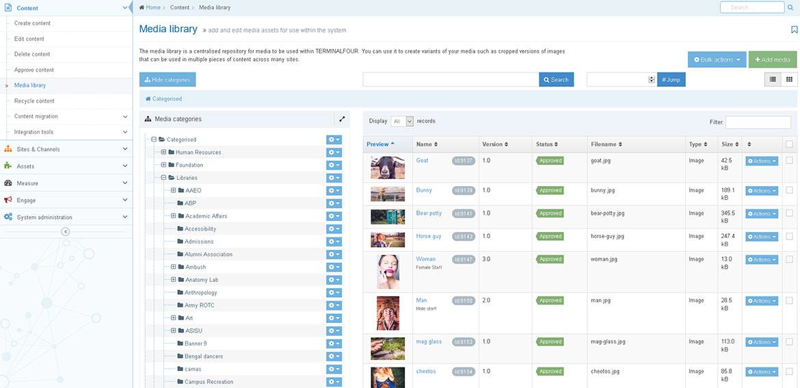Open gear menu for Foundation folder
Image resolution: width=800 pixels, height=388 pixels.
pos(334,165)
